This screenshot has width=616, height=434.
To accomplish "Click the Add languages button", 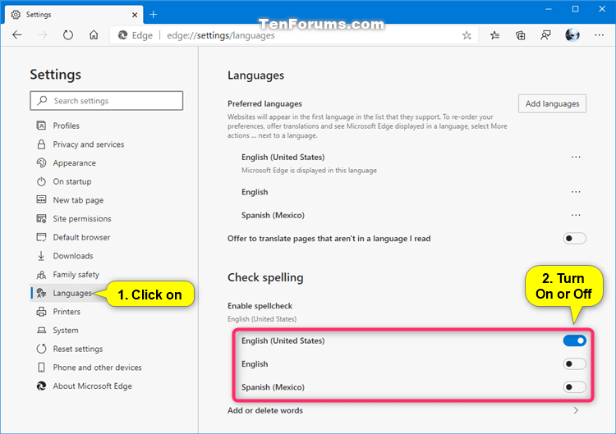I will pyautogui.click(x=552, y=103).
